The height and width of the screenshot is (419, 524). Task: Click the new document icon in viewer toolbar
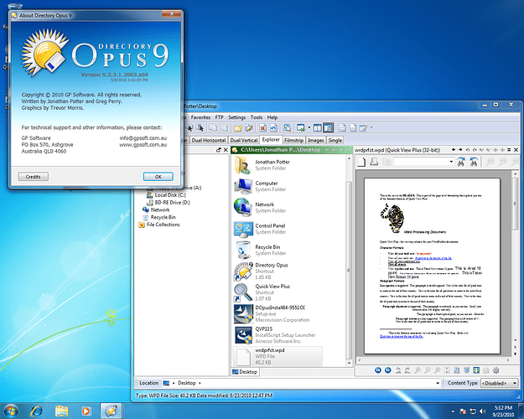point(362,162)
